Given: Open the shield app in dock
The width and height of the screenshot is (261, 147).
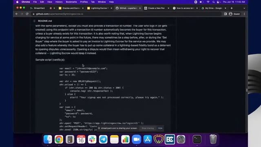Looking at the screenshot, I should click(159, 139).
